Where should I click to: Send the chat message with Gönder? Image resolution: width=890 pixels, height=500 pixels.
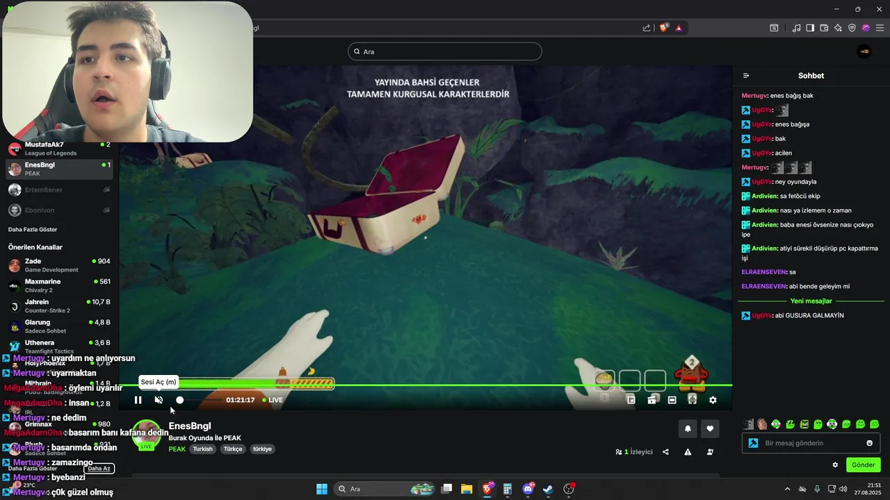[864, 465]
